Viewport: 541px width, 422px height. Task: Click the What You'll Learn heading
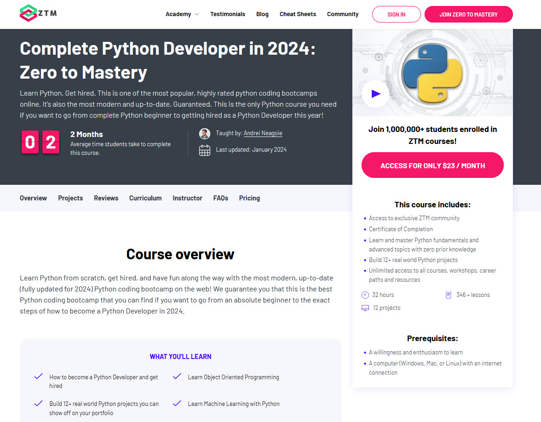tap(180, 357)
